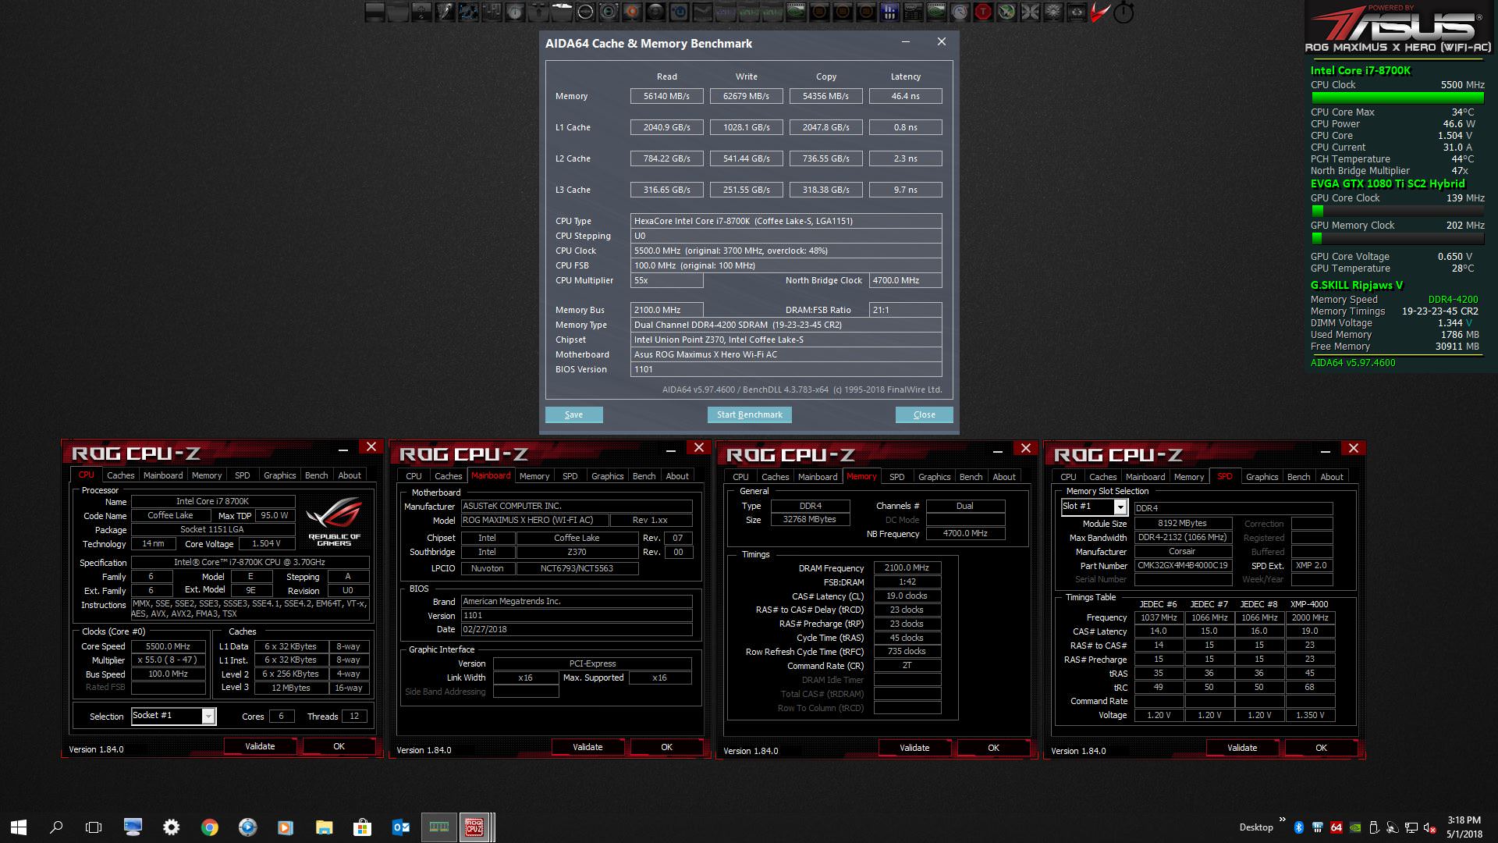Click the AIDA64 system tray icon
1498x843 pixels.
pos(1336,827)
